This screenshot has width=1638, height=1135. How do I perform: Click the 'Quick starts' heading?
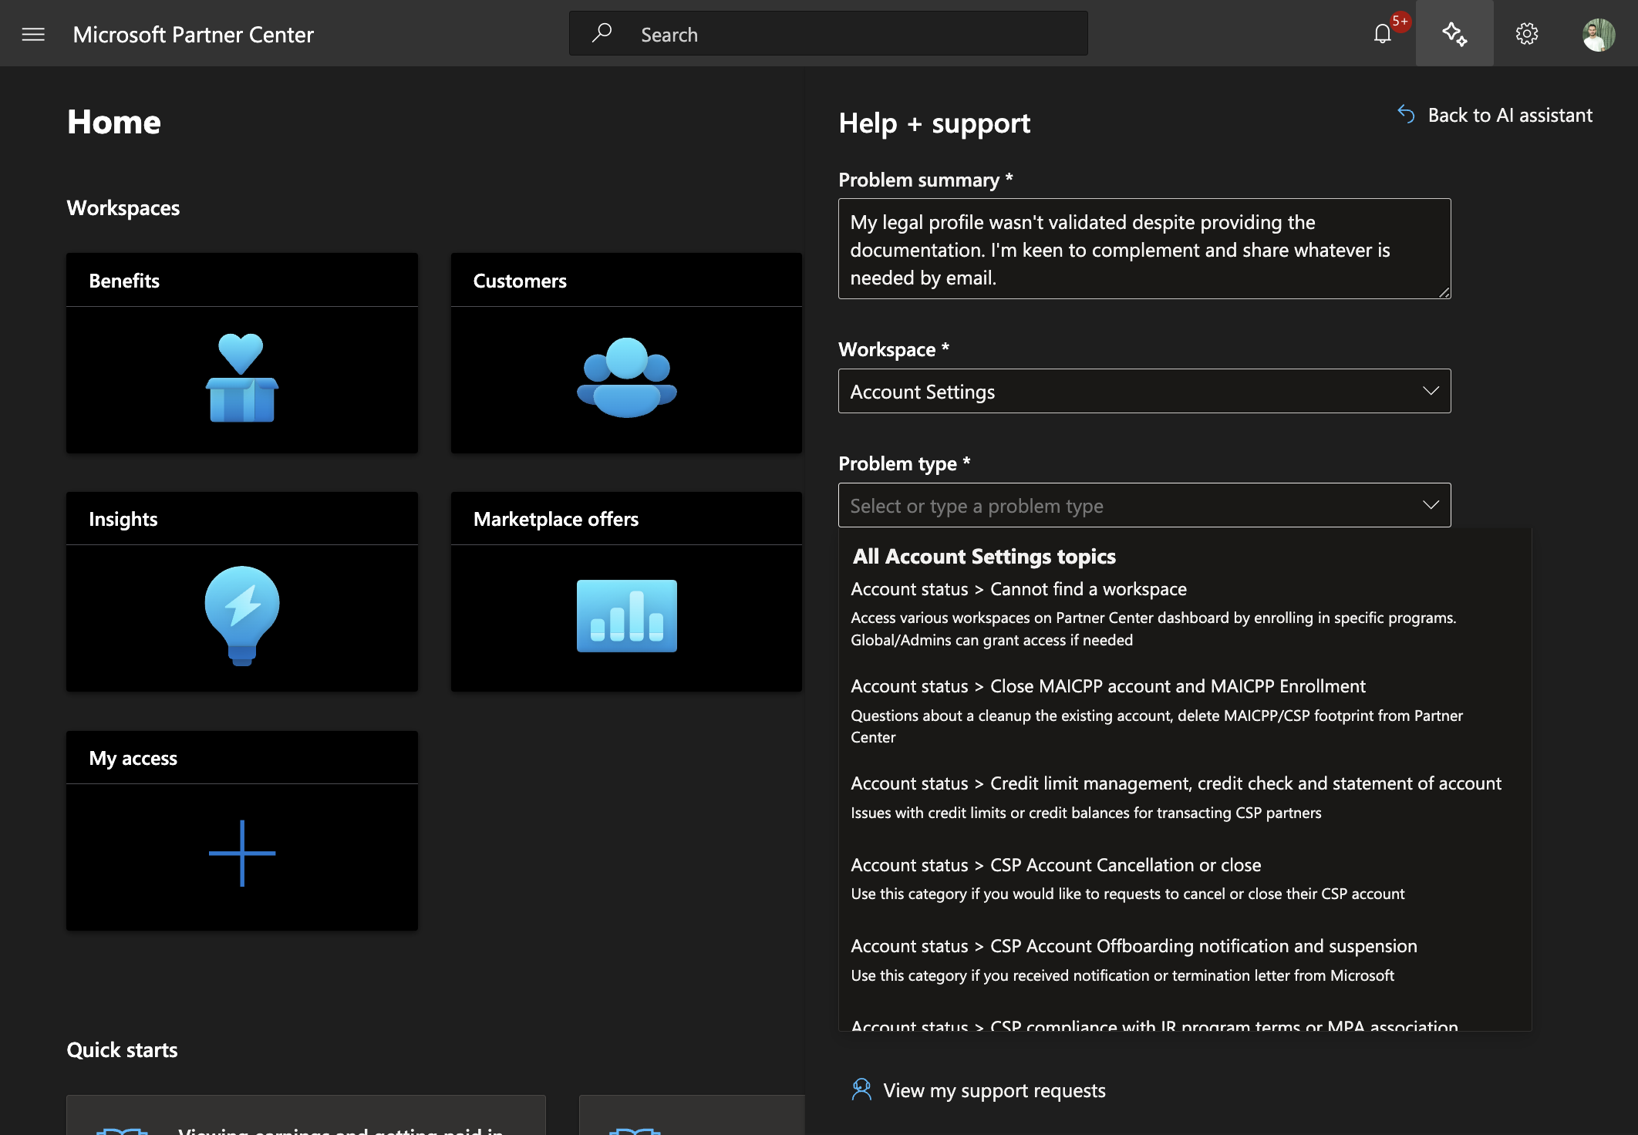(122, 1049)
